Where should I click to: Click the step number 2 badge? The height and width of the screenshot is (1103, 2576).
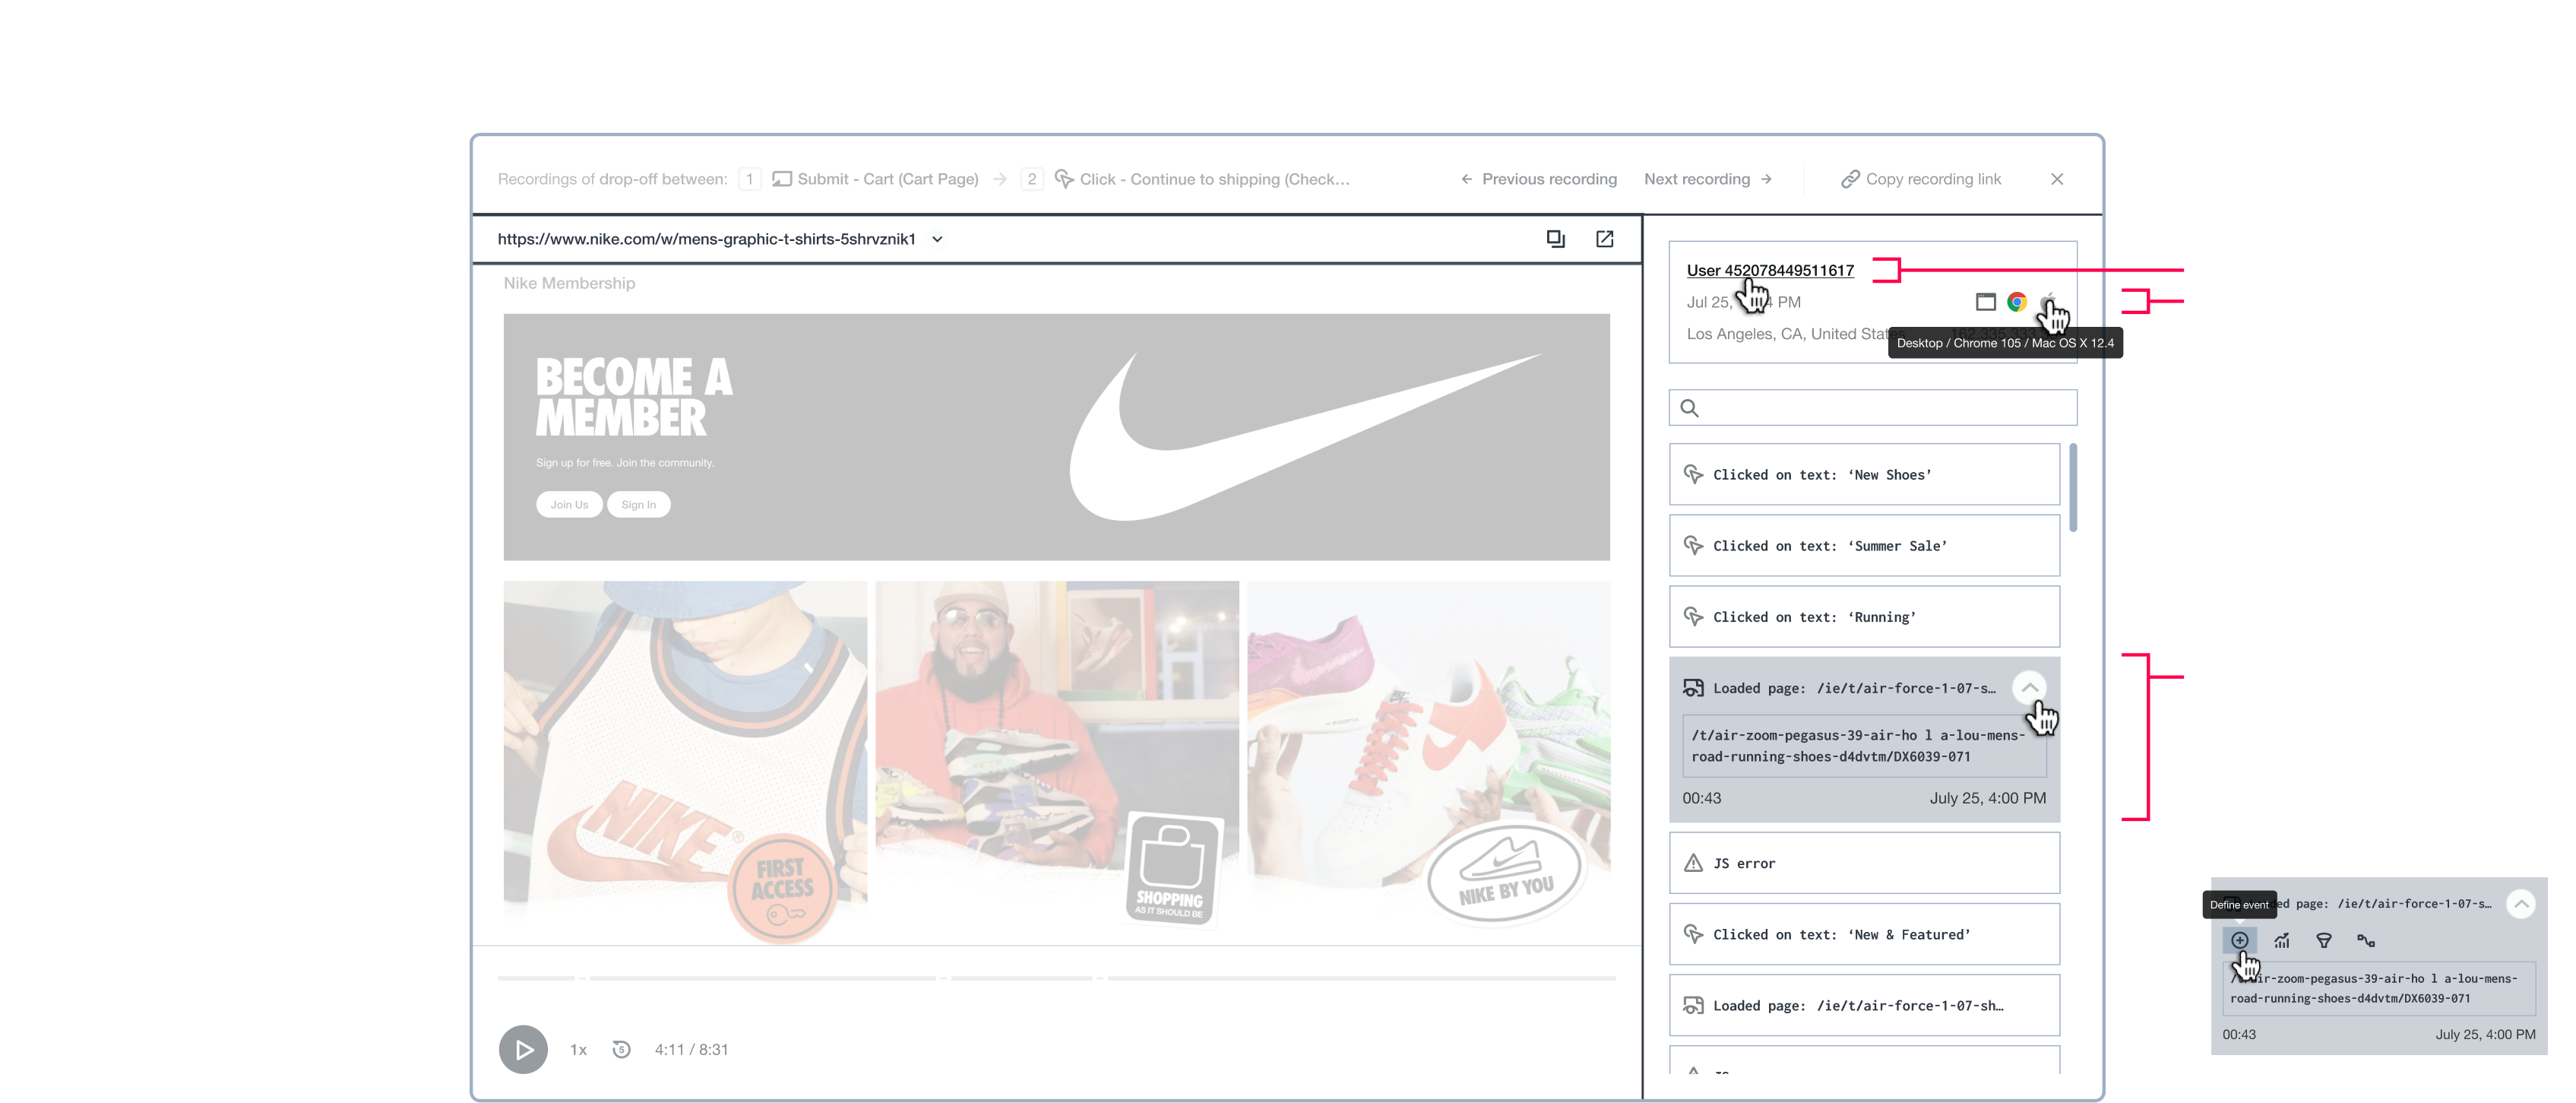click(x=1031, y=179)
